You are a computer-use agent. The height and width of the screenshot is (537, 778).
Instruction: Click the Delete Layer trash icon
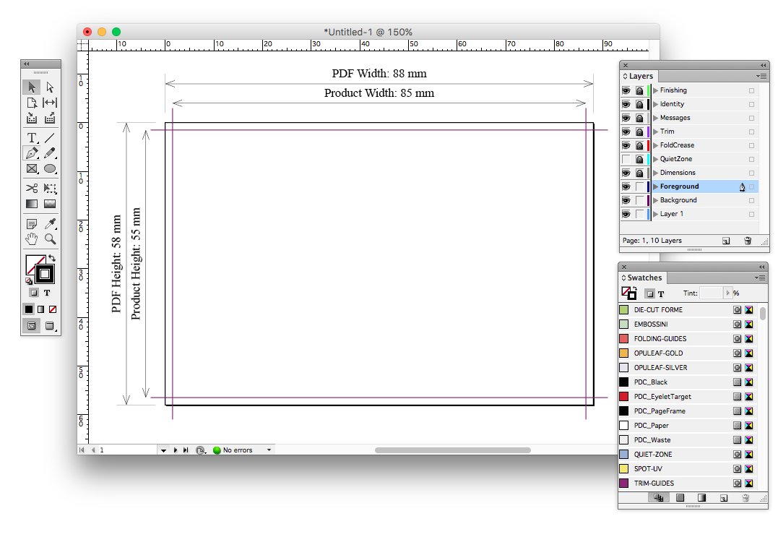point(748,241)
